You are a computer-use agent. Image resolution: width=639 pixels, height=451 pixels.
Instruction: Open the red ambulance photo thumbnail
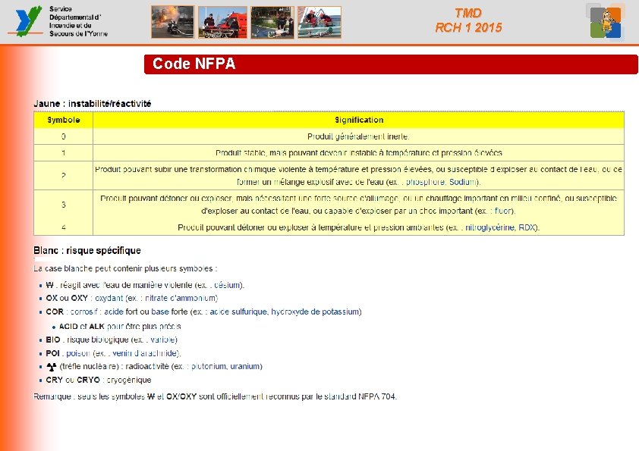coord(222,22)
